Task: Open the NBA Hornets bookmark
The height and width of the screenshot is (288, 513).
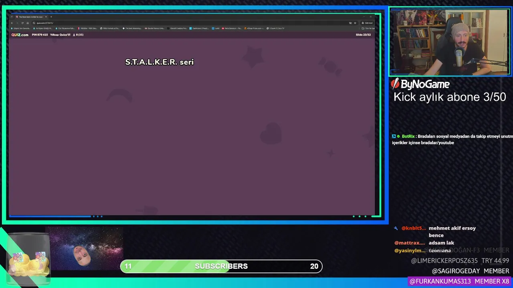Action: [109, 28]
